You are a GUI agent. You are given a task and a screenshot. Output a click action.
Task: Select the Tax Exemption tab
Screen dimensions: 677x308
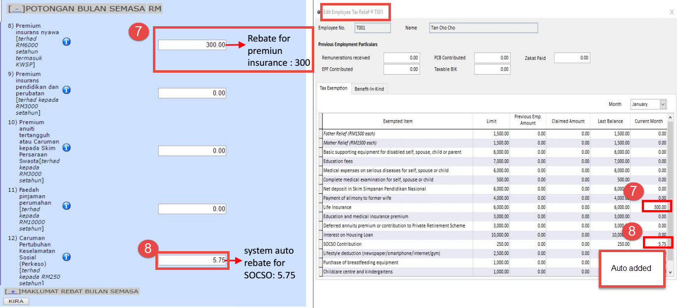[334, 88]
